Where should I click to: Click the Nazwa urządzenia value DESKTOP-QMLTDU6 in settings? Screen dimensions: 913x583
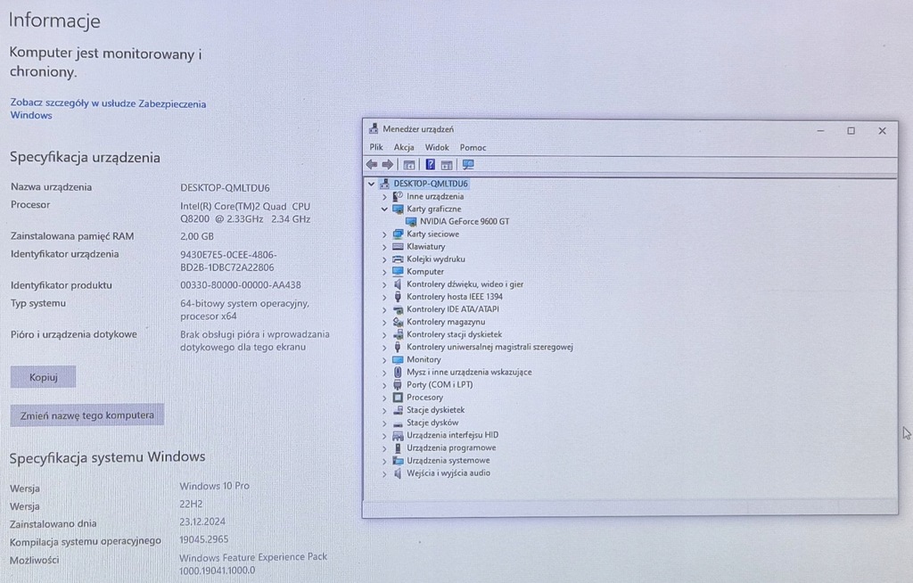[x=225, y=187]
